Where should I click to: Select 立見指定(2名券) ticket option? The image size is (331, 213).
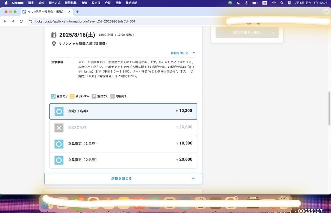click(x=123, y=160)
